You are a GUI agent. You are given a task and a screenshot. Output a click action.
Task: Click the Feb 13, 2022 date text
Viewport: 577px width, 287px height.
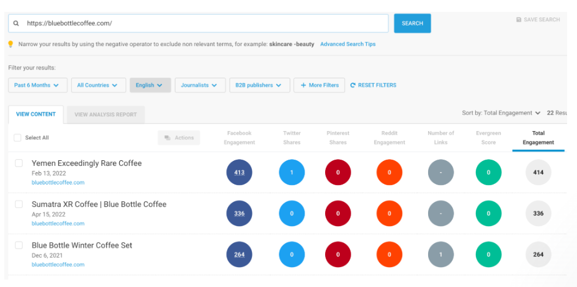pos(49,173)
